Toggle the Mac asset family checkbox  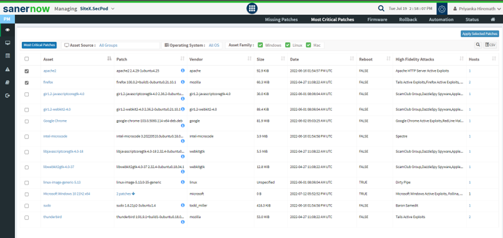pos(309,45)
